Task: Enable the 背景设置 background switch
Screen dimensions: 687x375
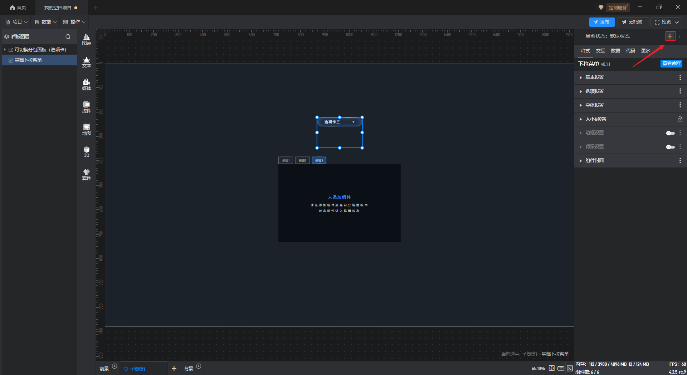Action: point(670,147)
